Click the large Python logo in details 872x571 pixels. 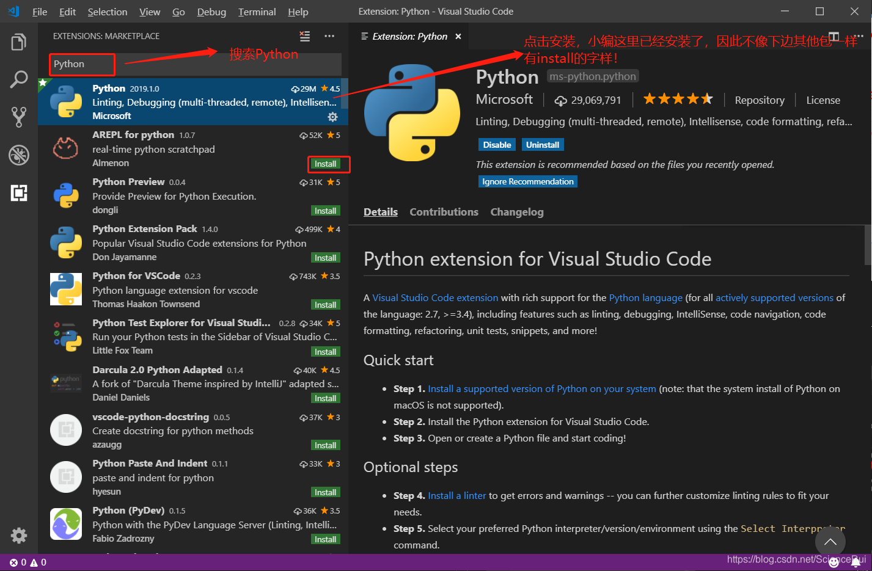(412, 113)
